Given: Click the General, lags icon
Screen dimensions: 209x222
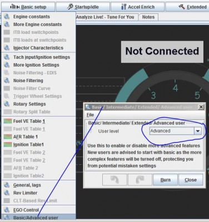Looking at the screenshot, I should pos(7,185).
